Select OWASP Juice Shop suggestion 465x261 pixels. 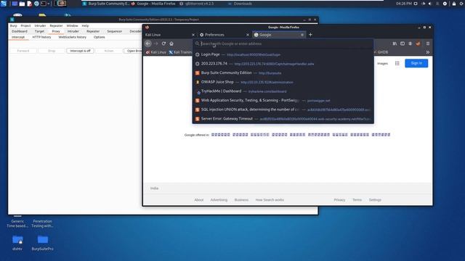[283, 82]
